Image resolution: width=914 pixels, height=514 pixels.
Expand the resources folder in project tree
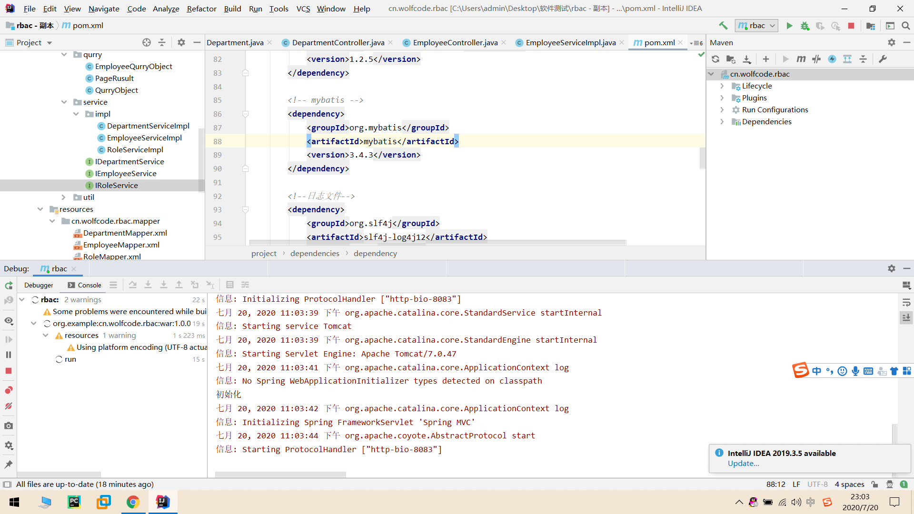(x=40, y=208)
